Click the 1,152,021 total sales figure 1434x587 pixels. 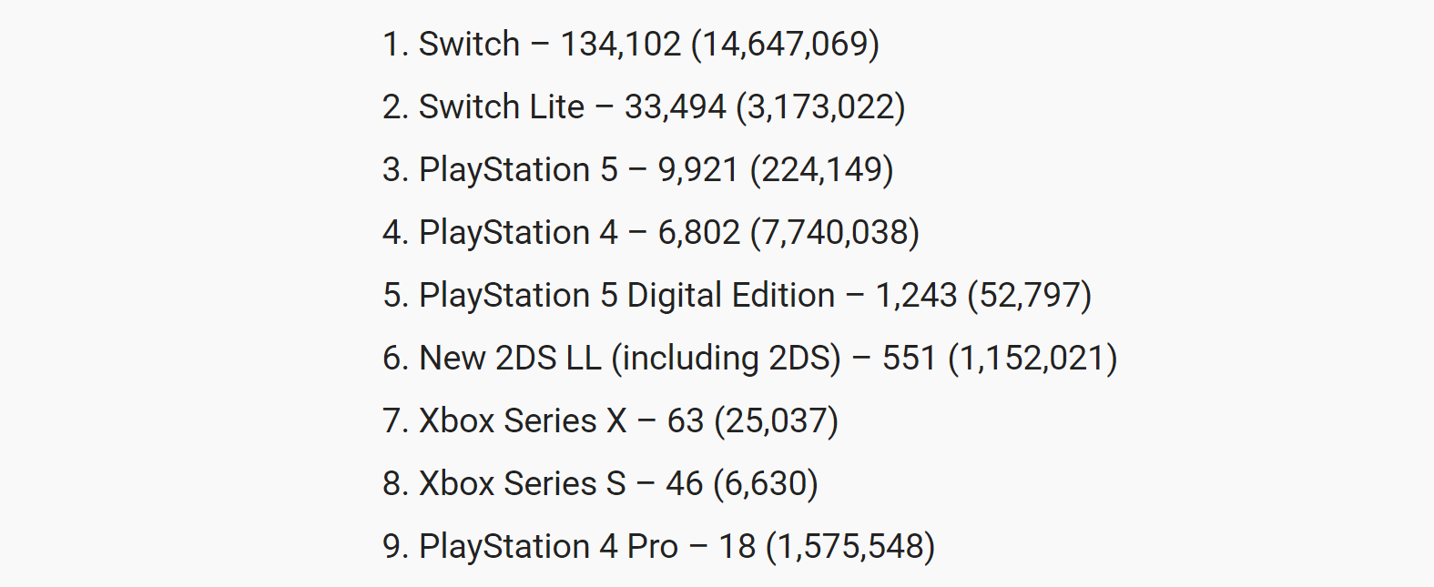click(x=1032, y=358)
